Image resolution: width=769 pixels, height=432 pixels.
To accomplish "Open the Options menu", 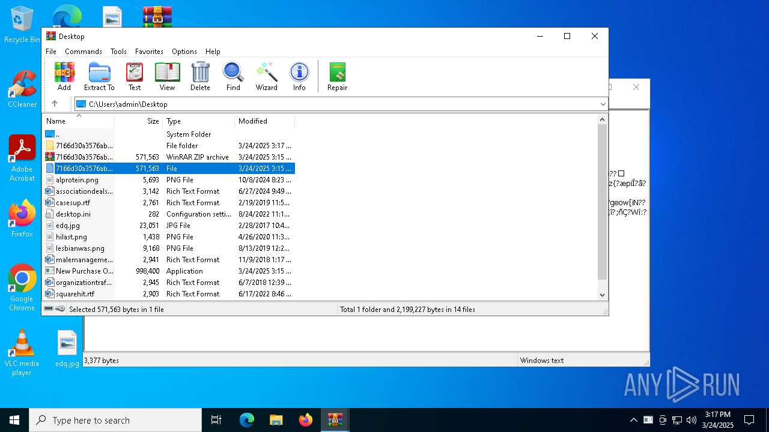I will pos(184,52).
